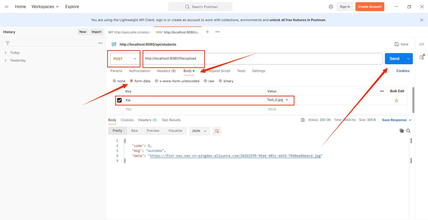Toggle word wrap in response
The height and width of the screenshot is (220, 428).
coord(217,131)
